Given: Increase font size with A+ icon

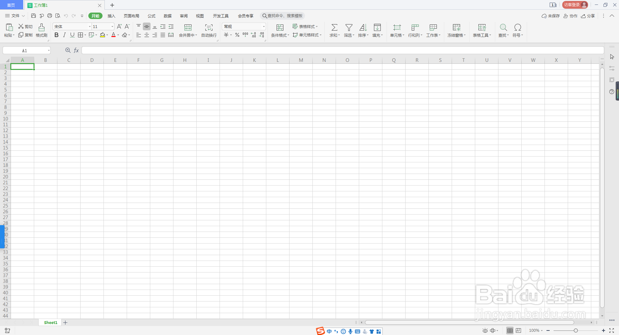Looking at the screenshot, I should [x=119, y=26].
